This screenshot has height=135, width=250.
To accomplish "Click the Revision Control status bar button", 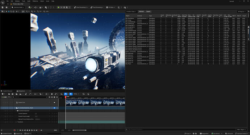I will tap(242, 134).
